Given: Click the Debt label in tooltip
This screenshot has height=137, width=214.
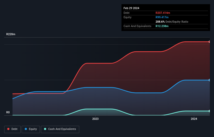Looking at the screenshot, I should click(126, 13).
